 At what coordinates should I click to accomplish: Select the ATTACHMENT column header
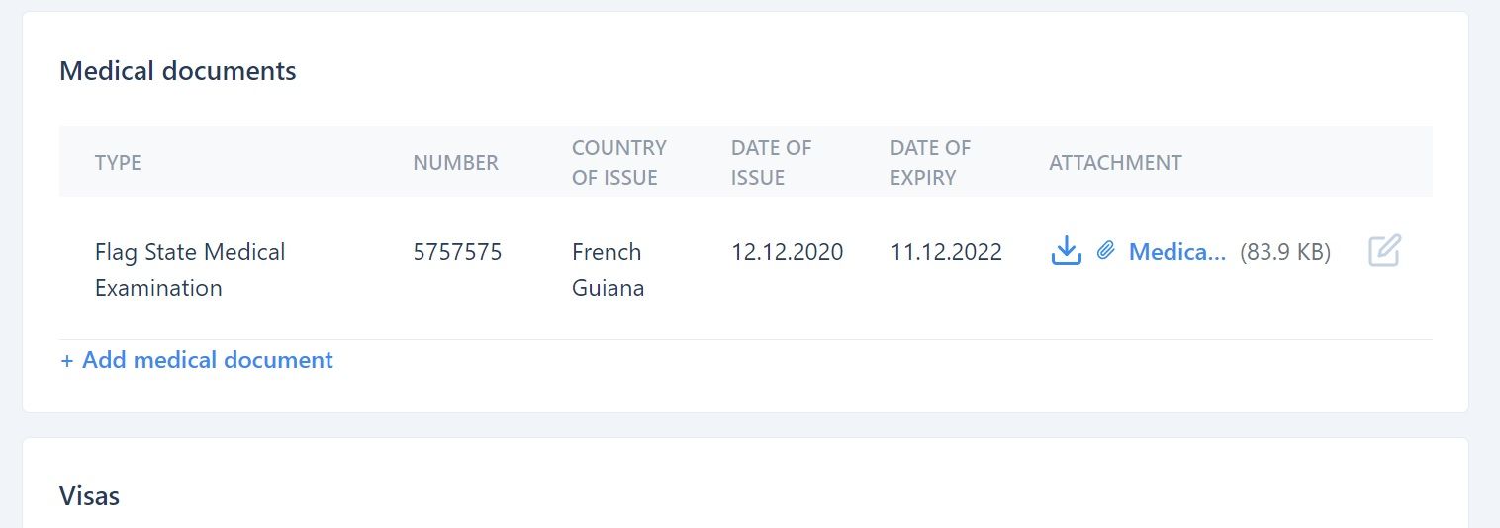1115,162
